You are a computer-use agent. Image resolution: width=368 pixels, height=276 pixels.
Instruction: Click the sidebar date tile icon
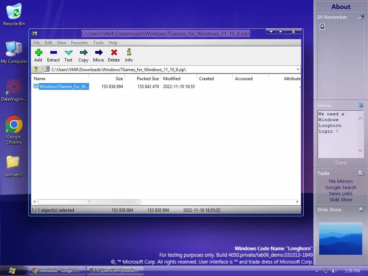click(x=361, y=17)
